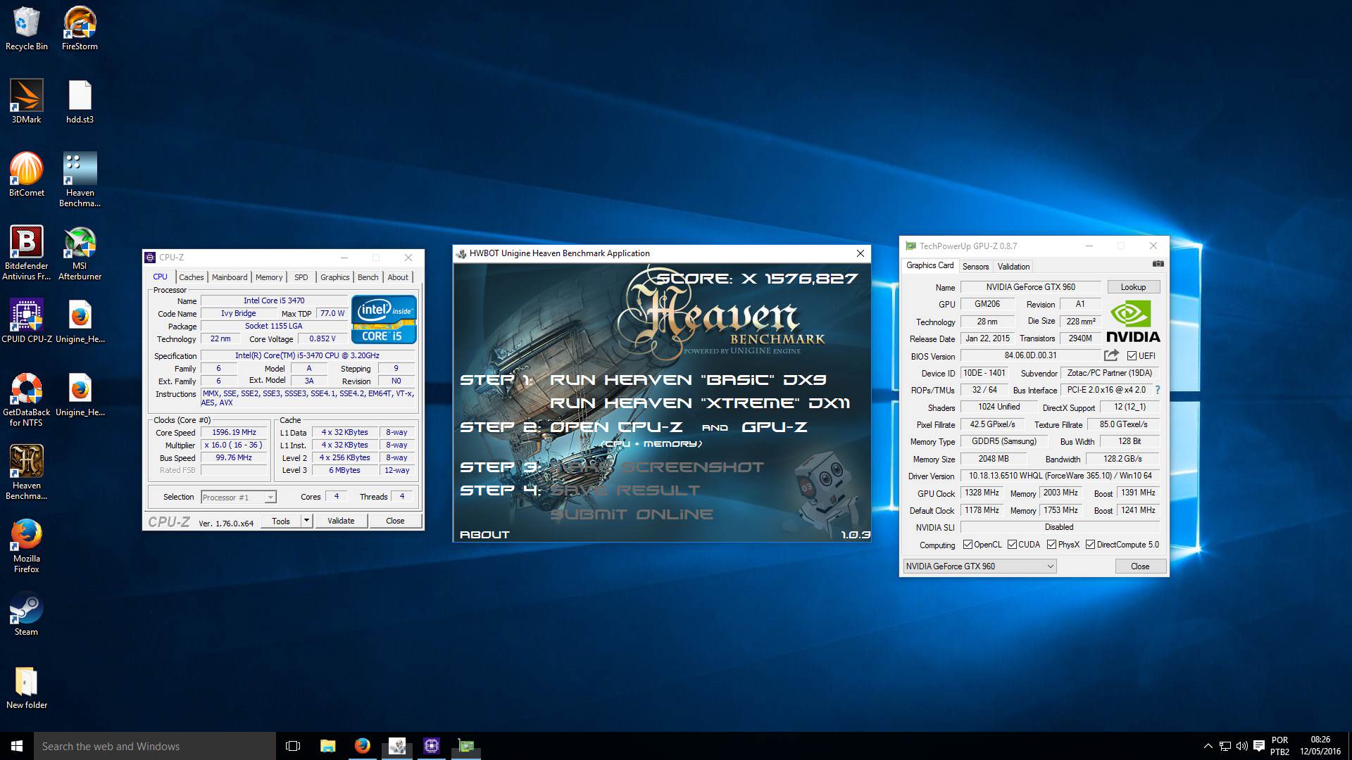Open the SPD tab
Screen dimensions: 1352x760
click(x=301, y=277)
